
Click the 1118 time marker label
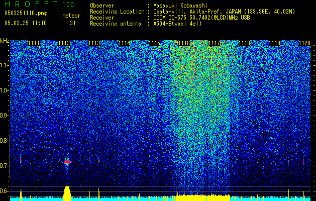tap(245, 43)
